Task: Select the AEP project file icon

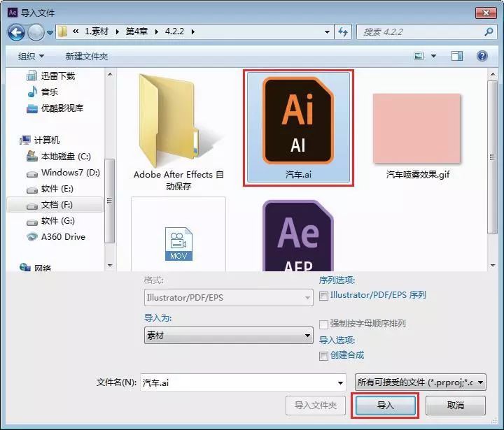Action: (x=298, y=236)
